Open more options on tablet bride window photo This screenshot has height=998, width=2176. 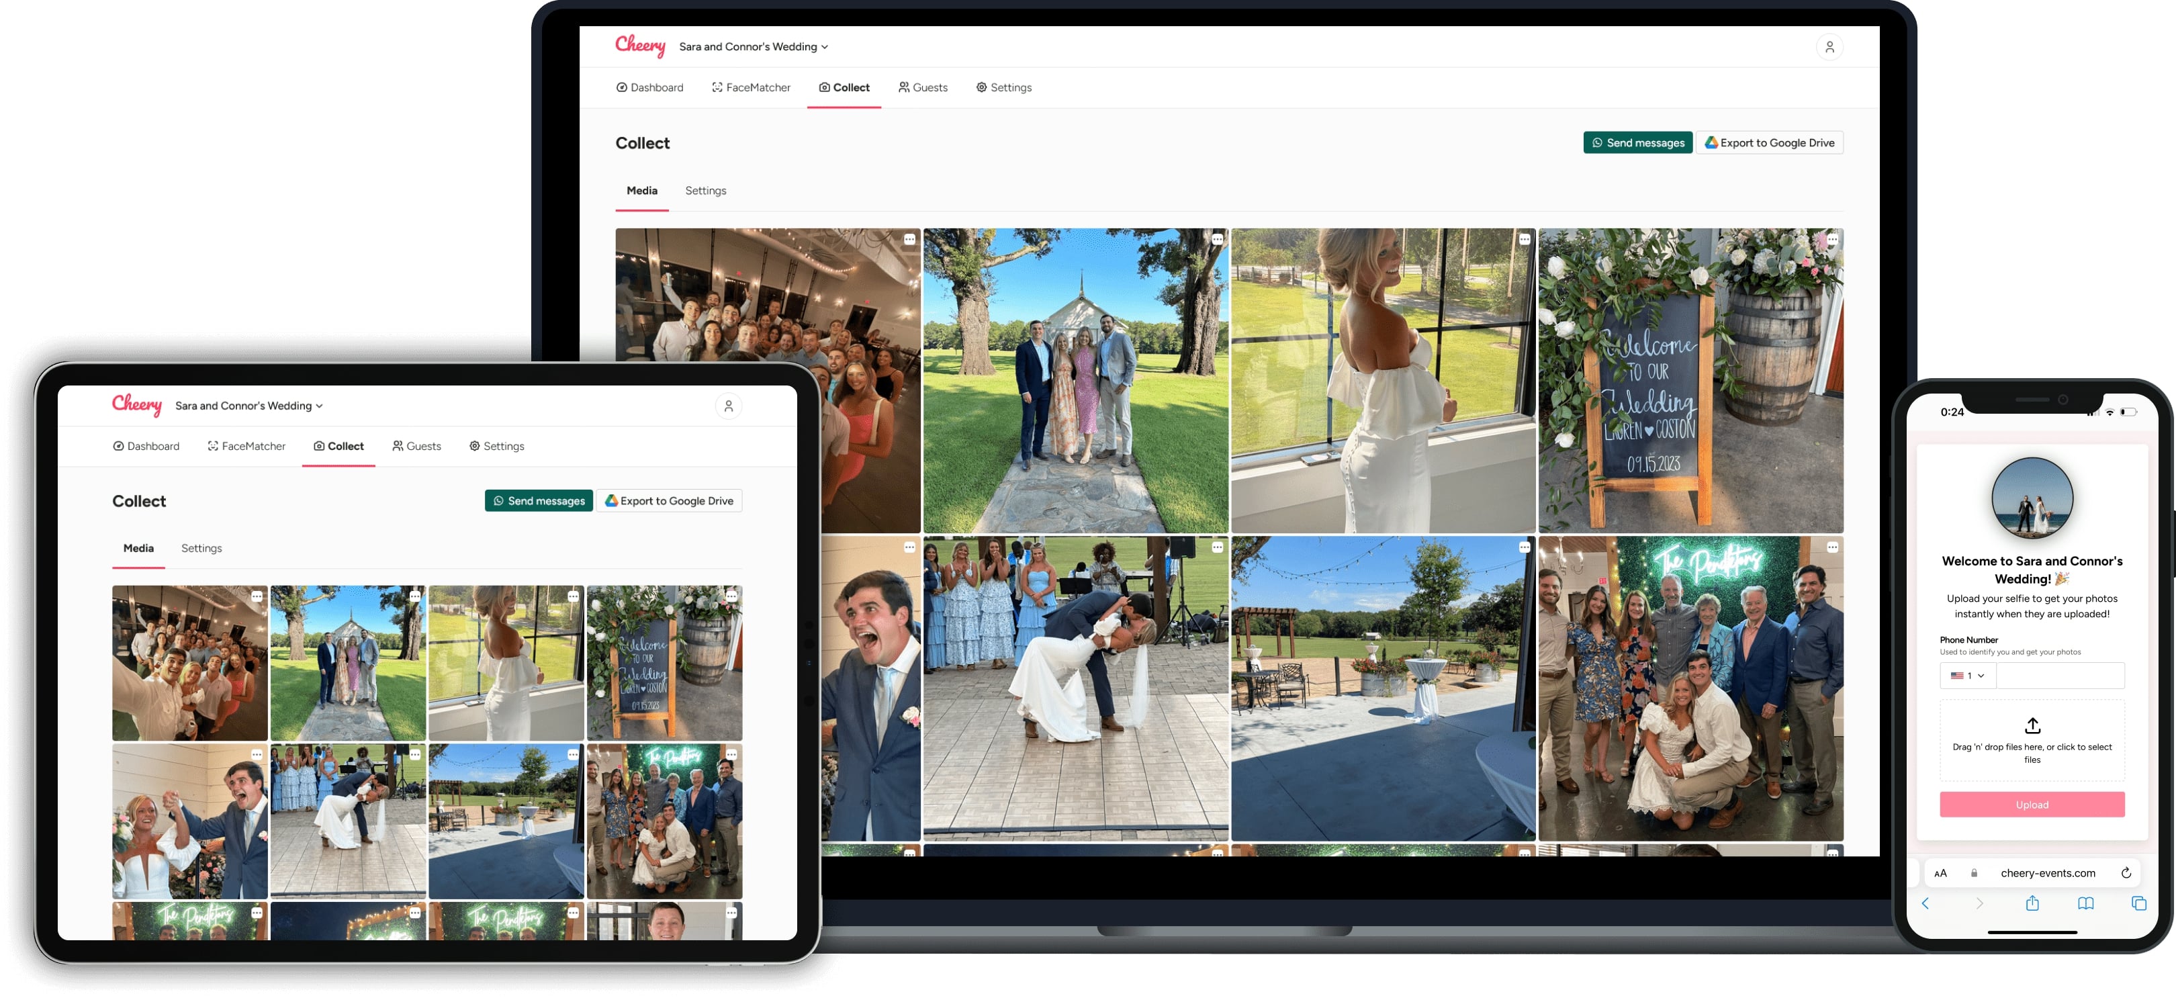click(574, 596)
